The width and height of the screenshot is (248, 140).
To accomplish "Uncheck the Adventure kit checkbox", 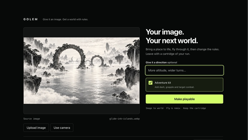I will click(x=150, y=83).
